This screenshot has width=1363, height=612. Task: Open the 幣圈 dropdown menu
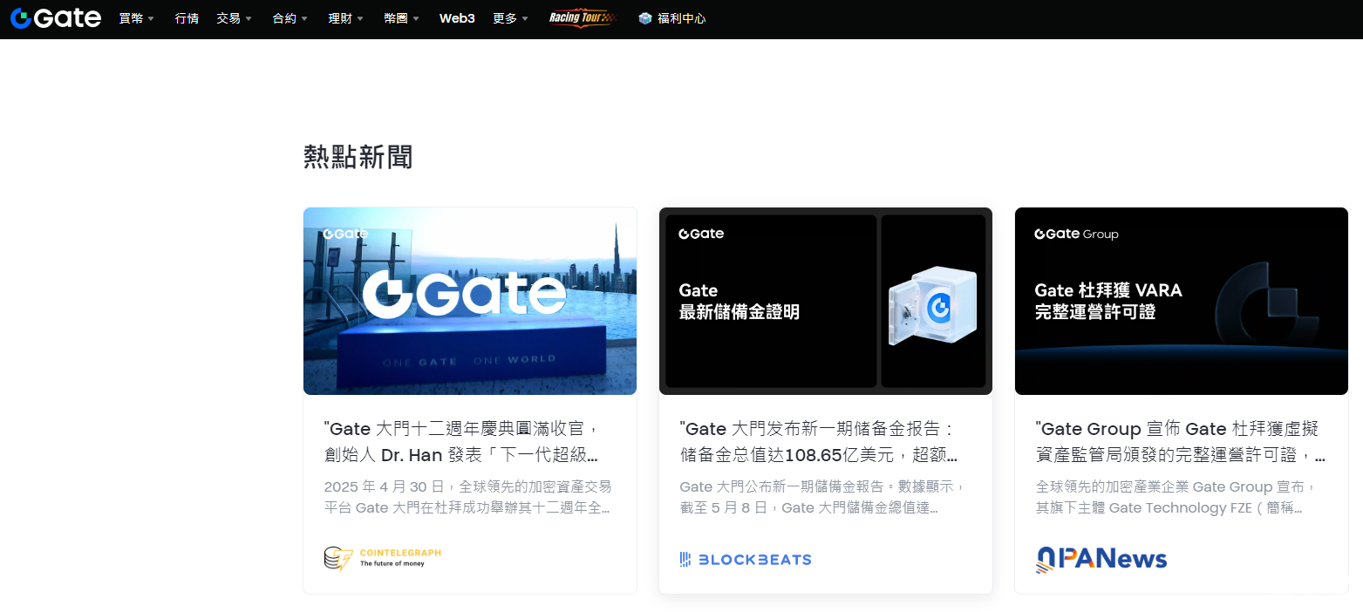coord(401,18)
